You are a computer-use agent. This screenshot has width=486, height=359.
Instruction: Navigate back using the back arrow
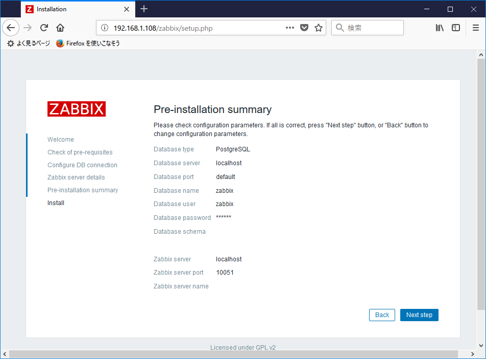tap(11, 28)
